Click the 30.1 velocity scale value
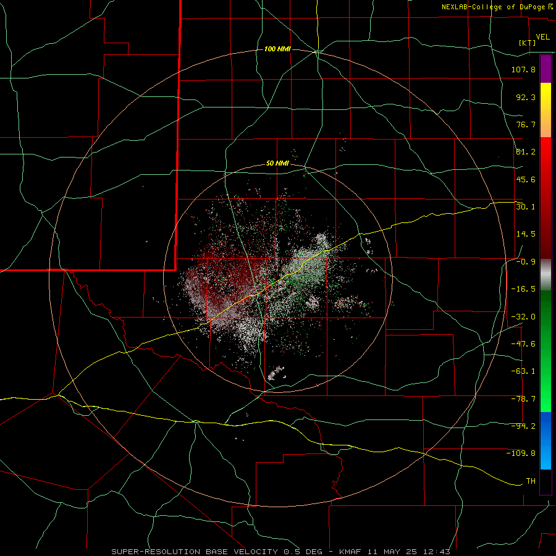 (526, 207)
